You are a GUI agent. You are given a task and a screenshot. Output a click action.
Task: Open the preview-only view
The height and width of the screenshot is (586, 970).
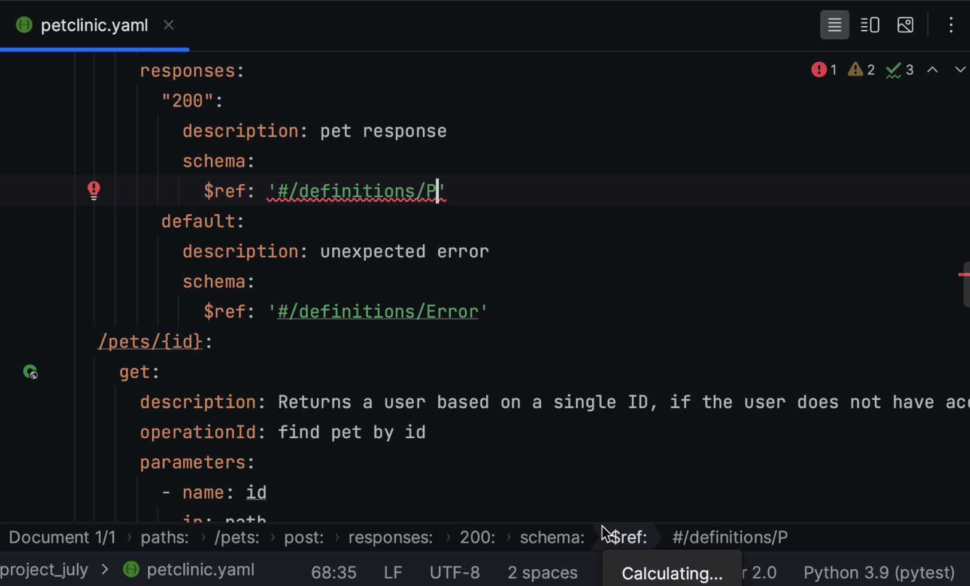[905, 25]
